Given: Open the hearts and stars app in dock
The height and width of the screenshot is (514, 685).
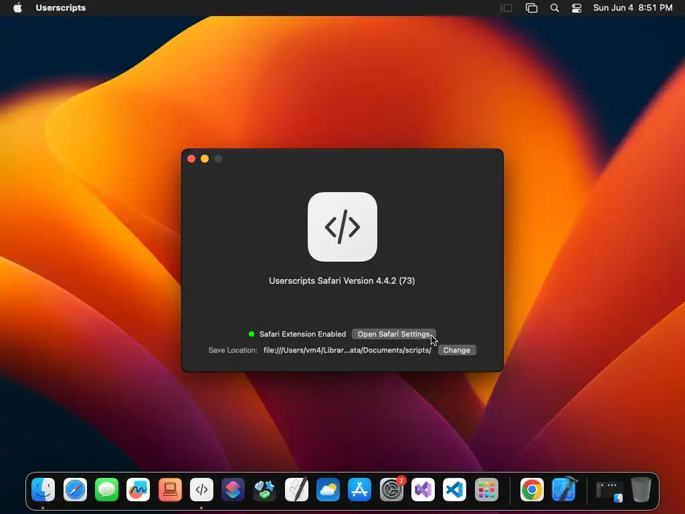Looking at the screenshot, I should 265,489.
